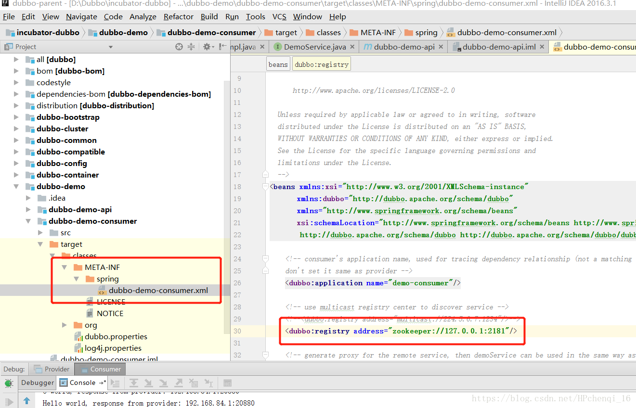
Task: Click Scroll from Source target icon
Action: (179, 47)
